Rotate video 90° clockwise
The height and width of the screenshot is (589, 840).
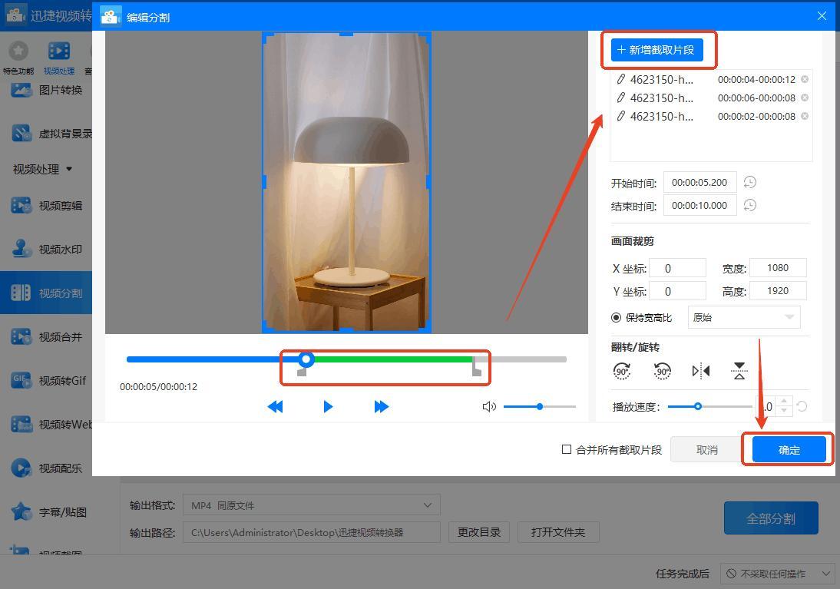[x=622, y=372]
